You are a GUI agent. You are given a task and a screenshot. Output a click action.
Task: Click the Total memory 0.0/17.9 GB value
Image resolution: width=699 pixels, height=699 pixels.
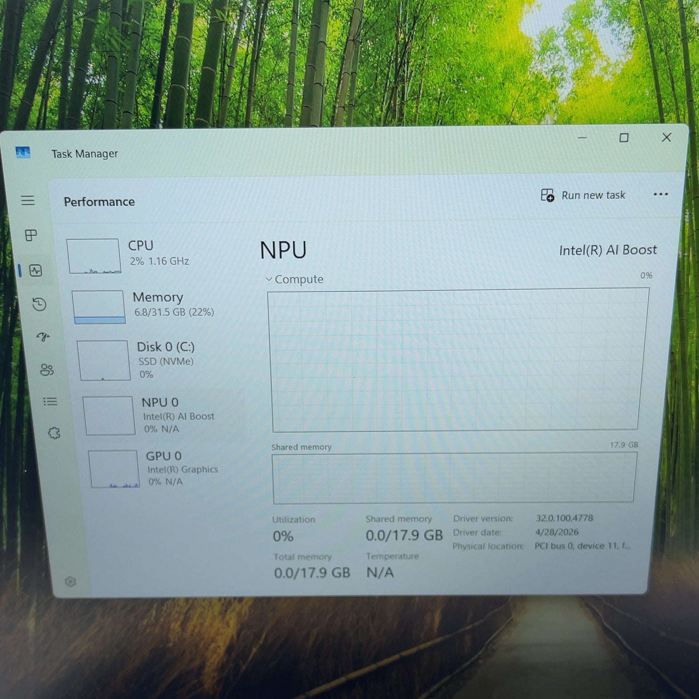tap(312, 573)
